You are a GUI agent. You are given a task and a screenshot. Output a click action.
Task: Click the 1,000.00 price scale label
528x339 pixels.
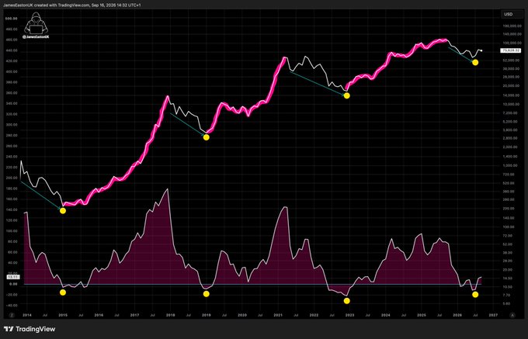coord(512,165)
